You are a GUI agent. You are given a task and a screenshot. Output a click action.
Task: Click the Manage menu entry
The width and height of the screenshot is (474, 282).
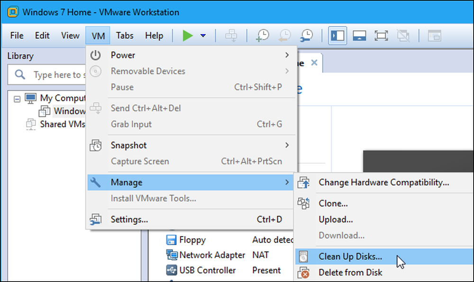tap(191, 183)
